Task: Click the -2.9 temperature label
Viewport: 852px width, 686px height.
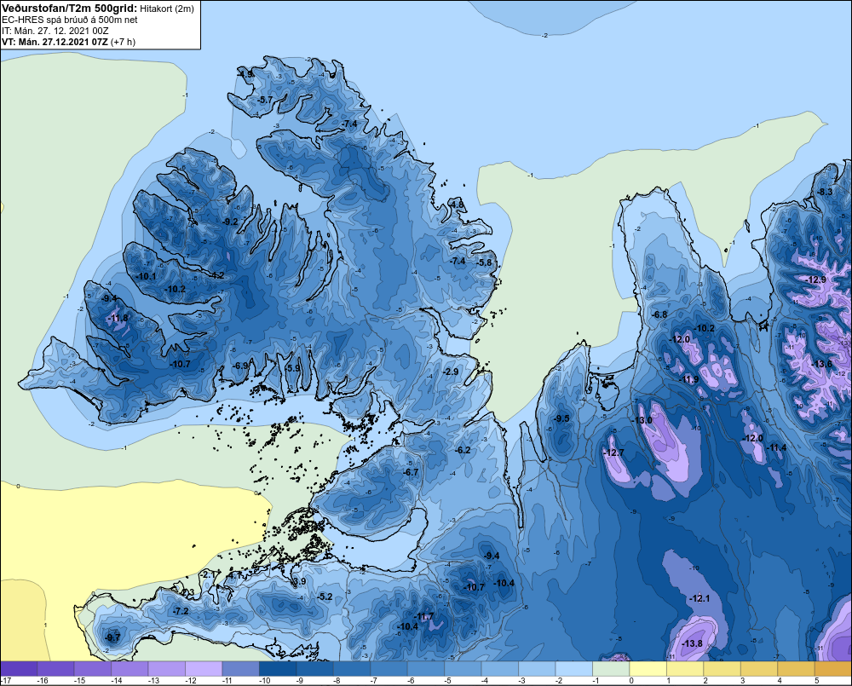Action: click(451, 372)
